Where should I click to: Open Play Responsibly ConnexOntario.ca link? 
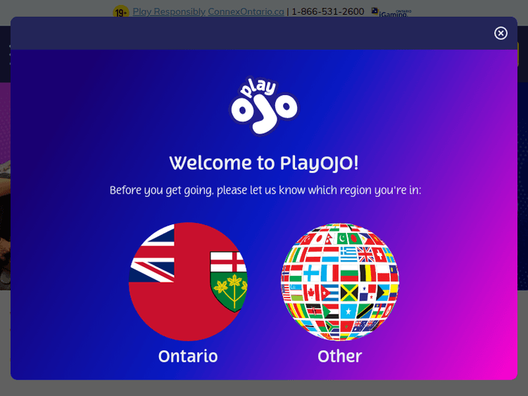[208, 11]
